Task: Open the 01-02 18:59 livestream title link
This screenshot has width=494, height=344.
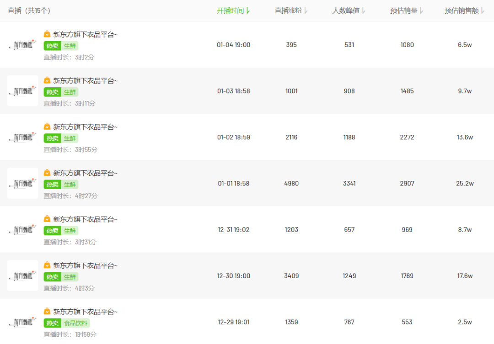Action: [x=85, y=127]
